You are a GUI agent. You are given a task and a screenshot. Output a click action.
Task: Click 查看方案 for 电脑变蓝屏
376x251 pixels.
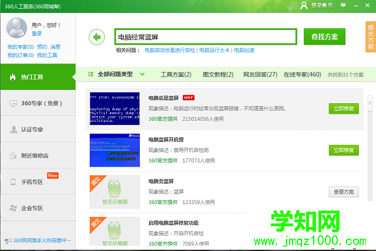[x=344, y=192]
